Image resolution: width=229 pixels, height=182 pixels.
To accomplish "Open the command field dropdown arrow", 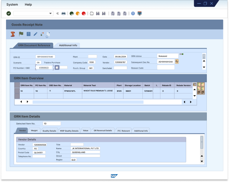I will 50,14.
